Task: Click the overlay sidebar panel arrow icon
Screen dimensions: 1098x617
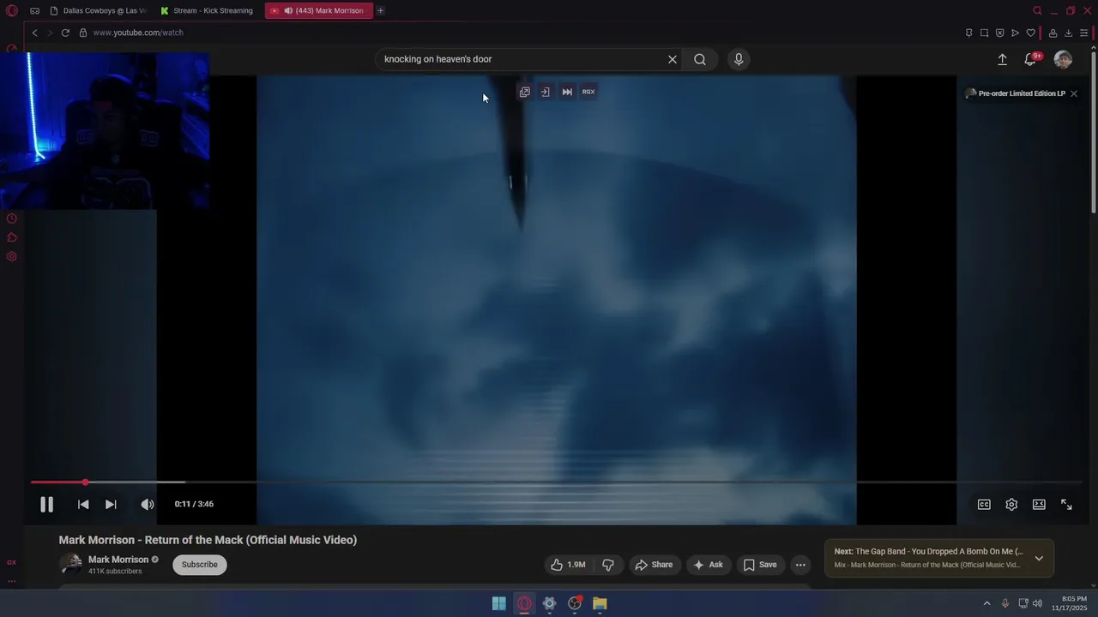Action: [545, 92]
